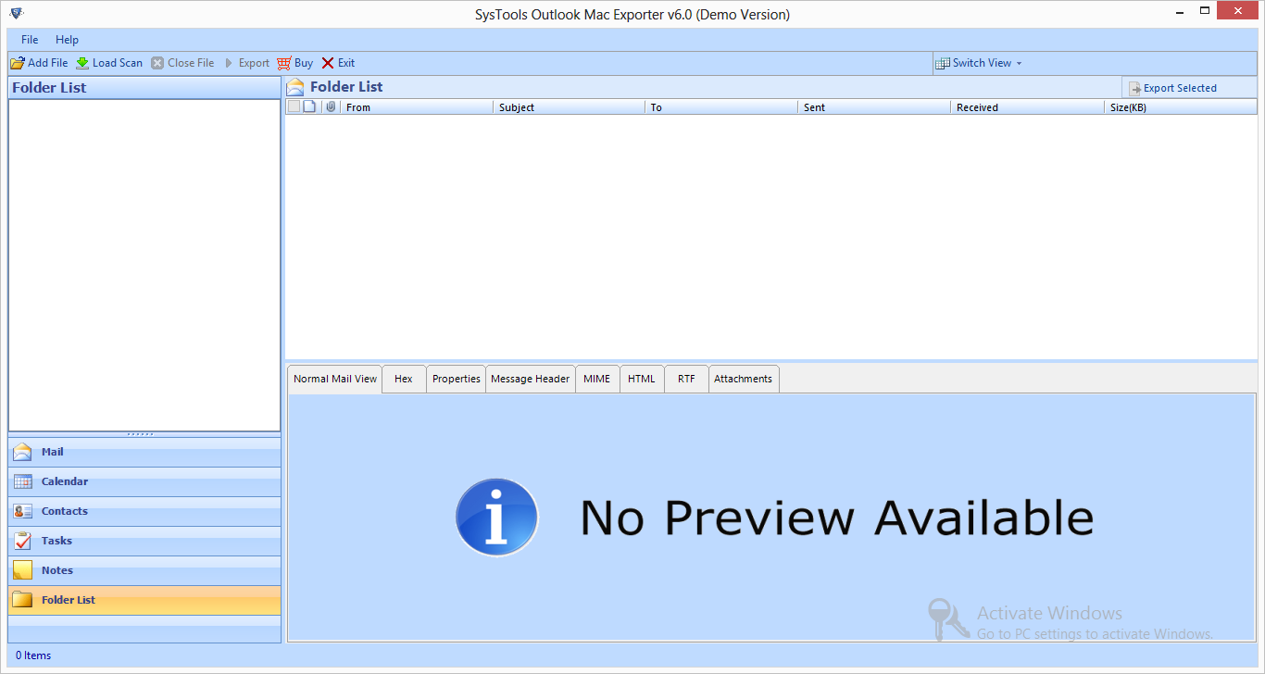This screenshot has width=1265, height=674.
Task: Open the Tasks section label in navigation pane
Action: click(56, 541)
